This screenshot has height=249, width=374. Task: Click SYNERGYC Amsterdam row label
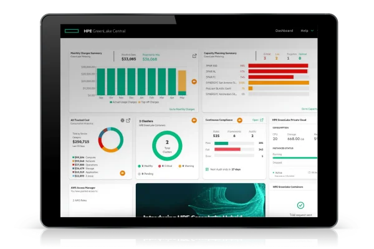221,95
